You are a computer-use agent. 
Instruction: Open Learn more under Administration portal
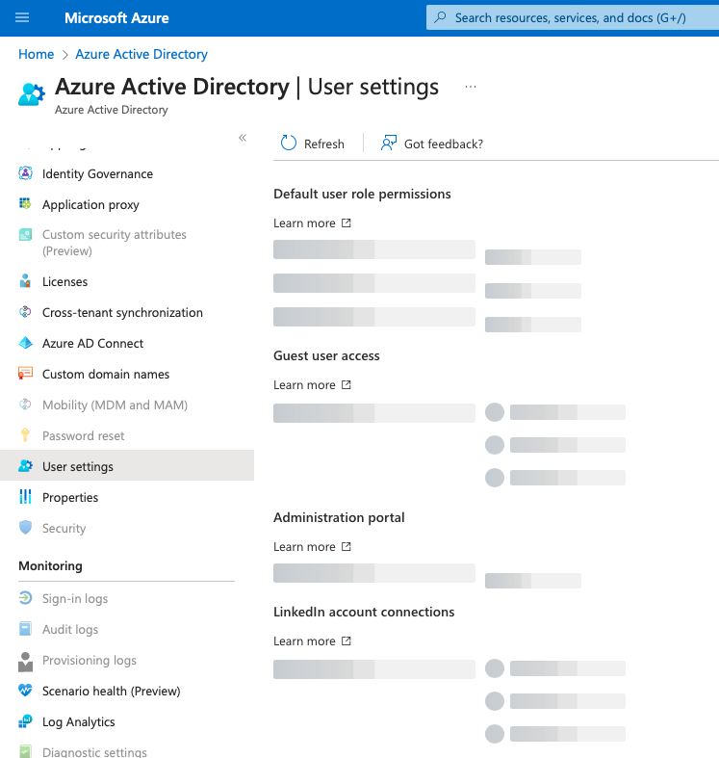coord(312,546)
